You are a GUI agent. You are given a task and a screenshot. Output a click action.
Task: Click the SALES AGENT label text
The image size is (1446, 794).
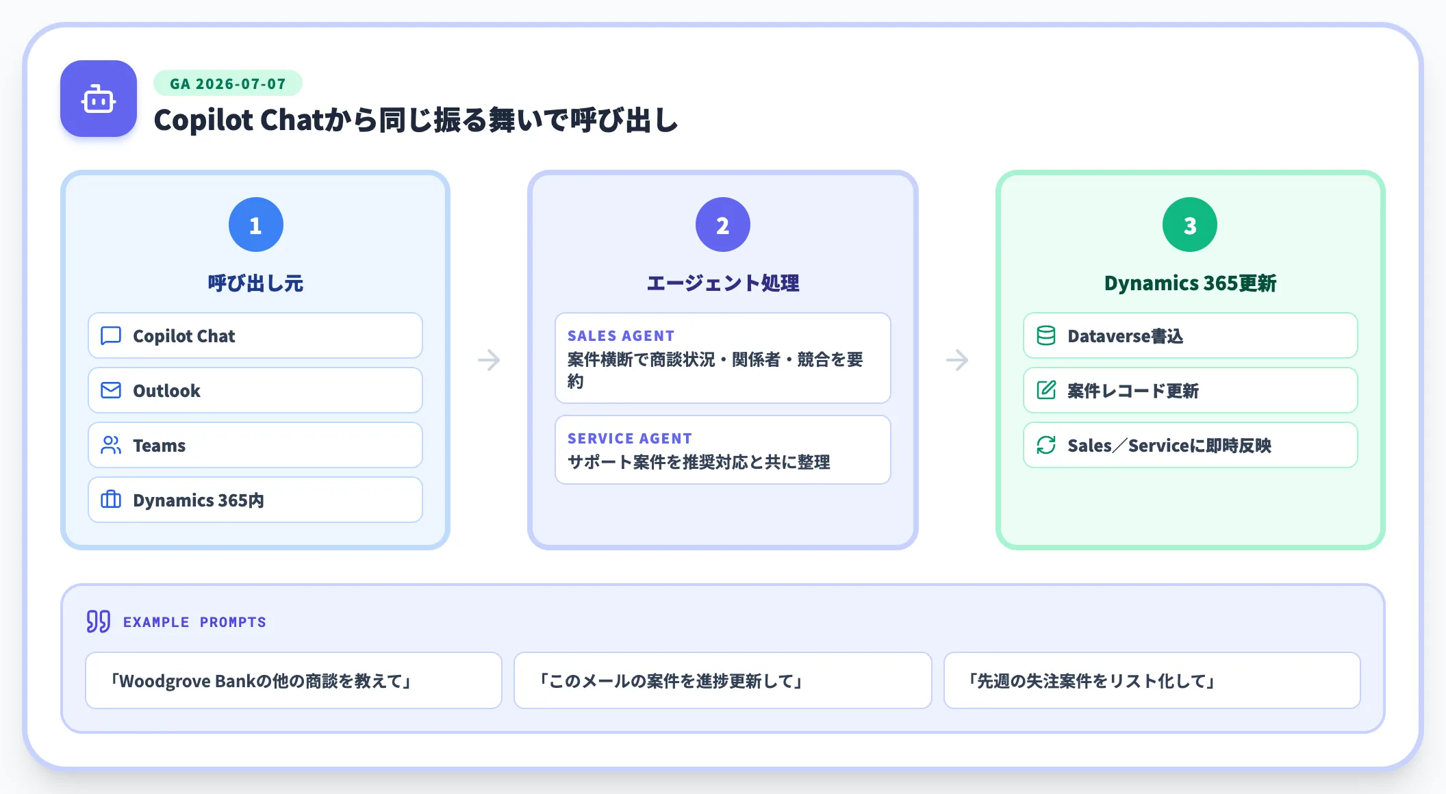point(621,336)
